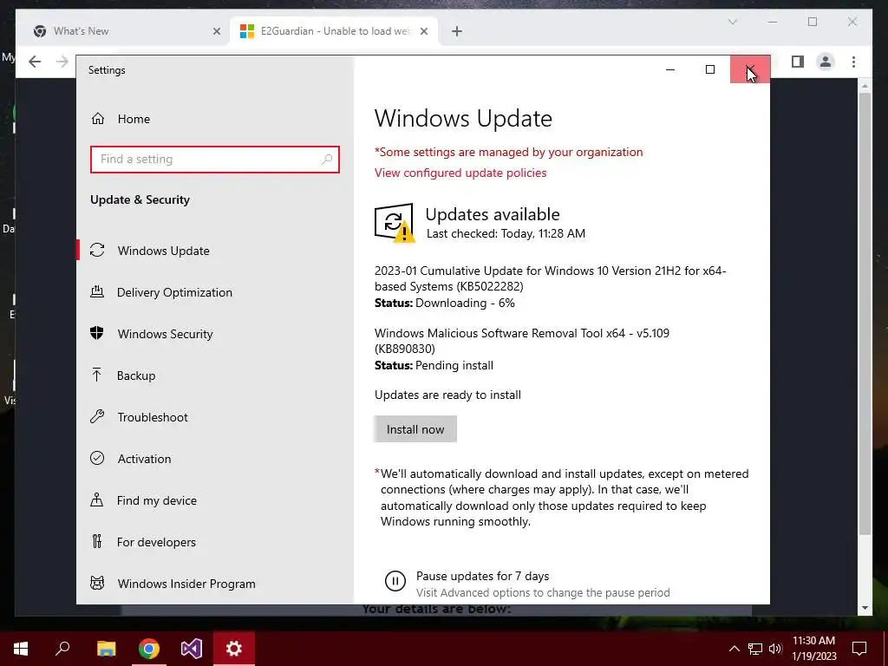Select For developers option
This screenshot has width=888, height=666.
tap(156, 542)
